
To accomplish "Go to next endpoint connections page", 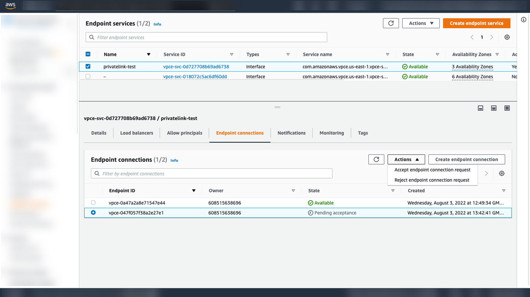I will [x=486, y=173].
